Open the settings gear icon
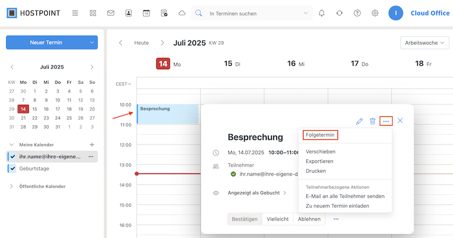Screen dimensions: 453x238 pyautogui.click(x=375, y=13)
